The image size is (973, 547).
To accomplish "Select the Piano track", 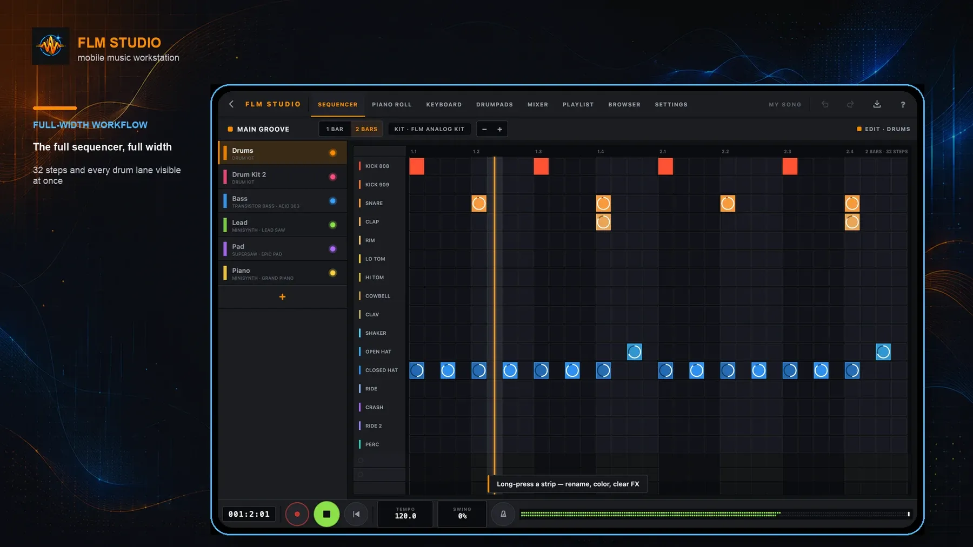I will tap(283, 273).
